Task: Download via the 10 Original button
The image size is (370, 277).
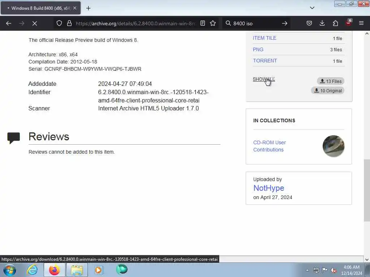Action: (328, 91)
